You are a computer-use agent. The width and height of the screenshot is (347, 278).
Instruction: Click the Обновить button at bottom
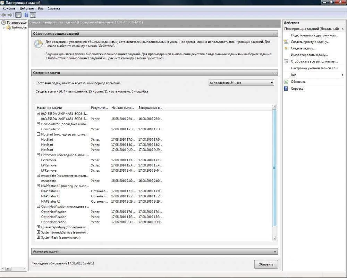click(266, 264)
